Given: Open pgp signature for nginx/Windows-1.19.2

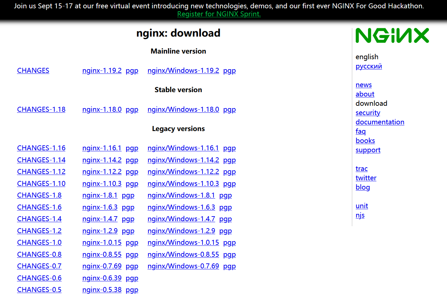Looking at the screenshot, I should [229, 71].
